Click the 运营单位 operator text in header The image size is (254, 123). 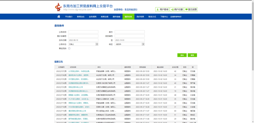pos(126,10)
